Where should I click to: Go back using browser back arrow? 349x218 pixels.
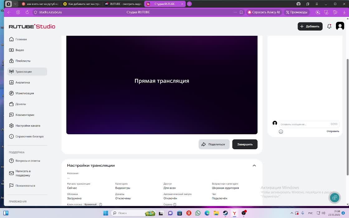coord(9,12)
